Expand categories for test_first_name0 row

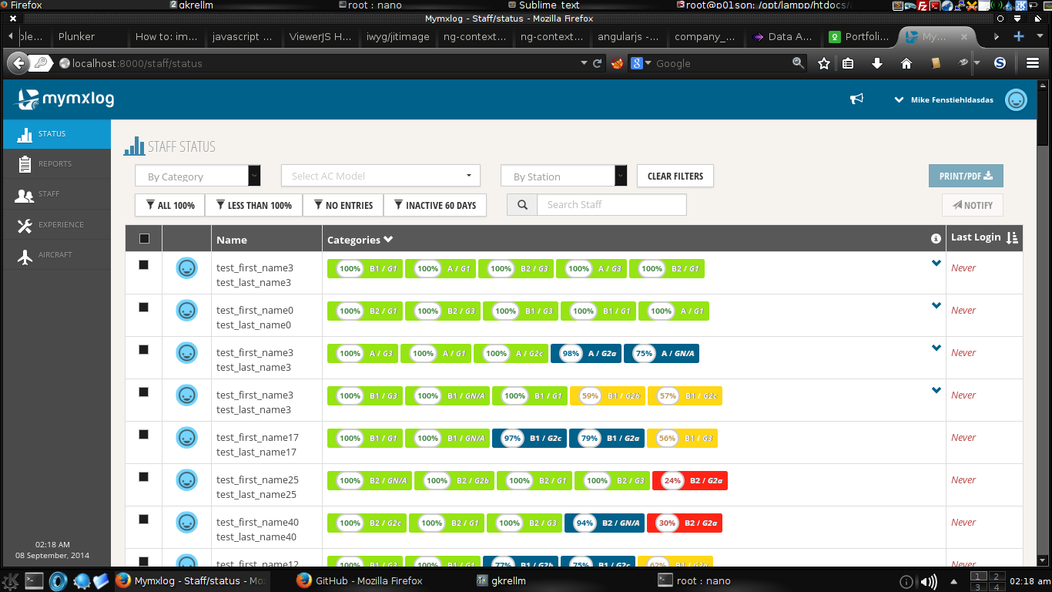pos(936,306)
